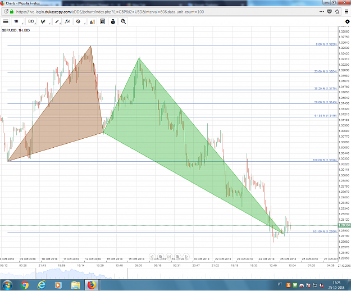The width and height of the screenshot is (351, 291).
Task: Save page to Pocket icon
Action: [330, 12]
